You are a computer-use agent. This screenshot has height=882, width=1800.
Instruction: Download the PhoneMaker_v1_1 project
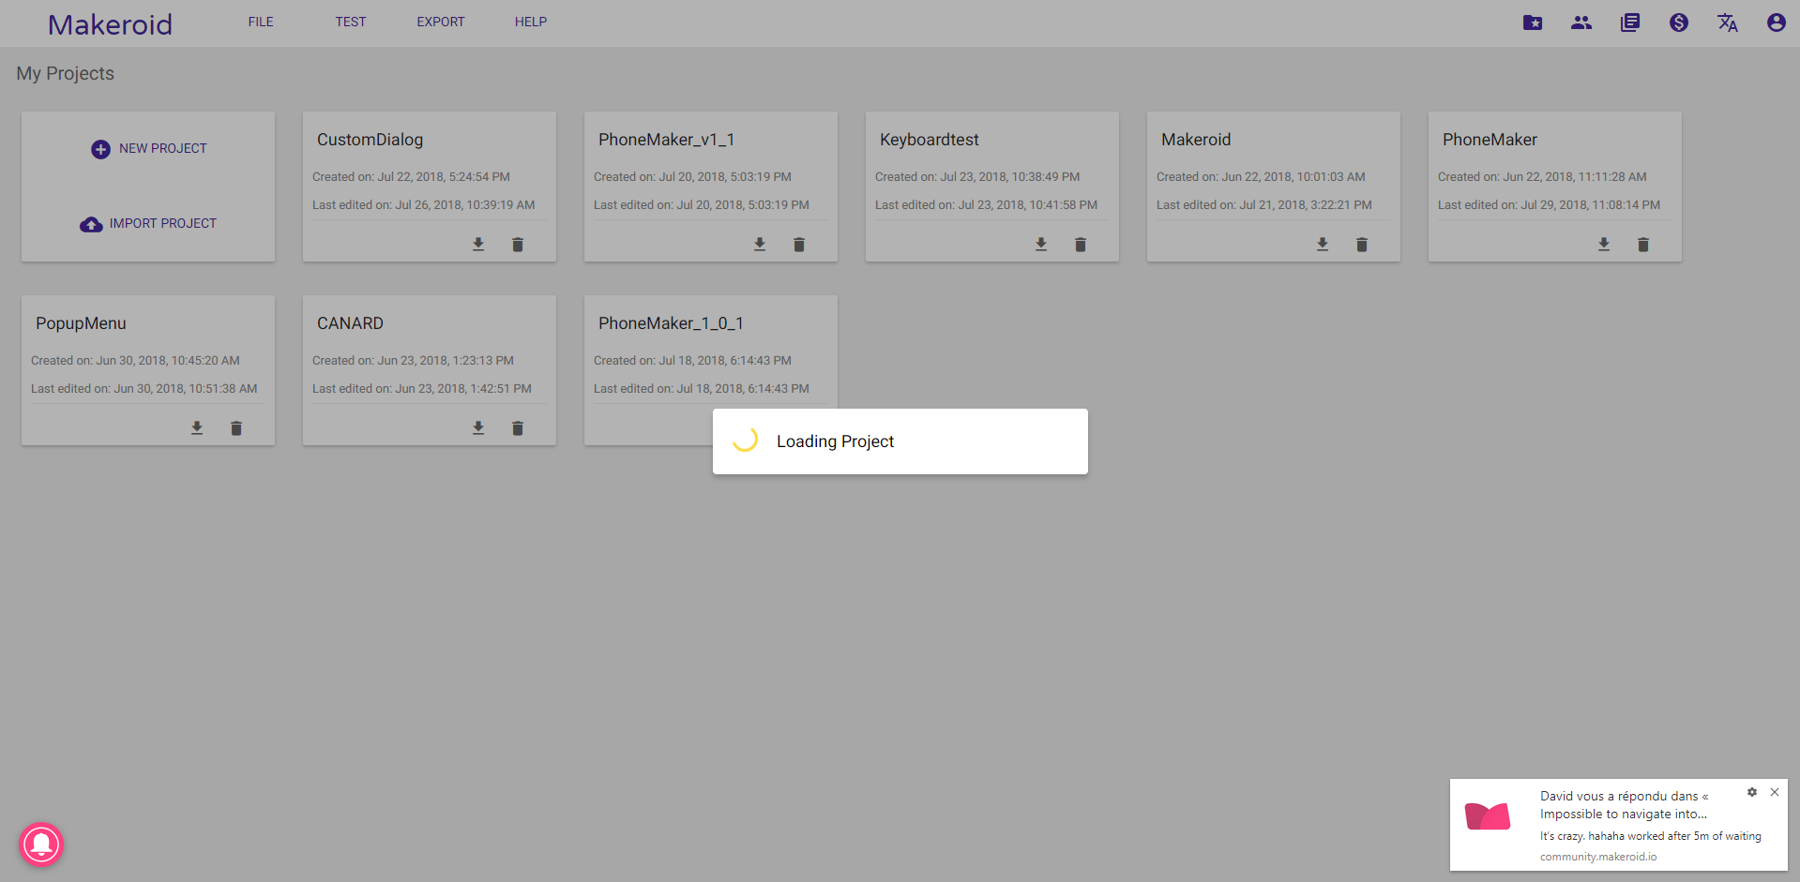coord(760,245)
